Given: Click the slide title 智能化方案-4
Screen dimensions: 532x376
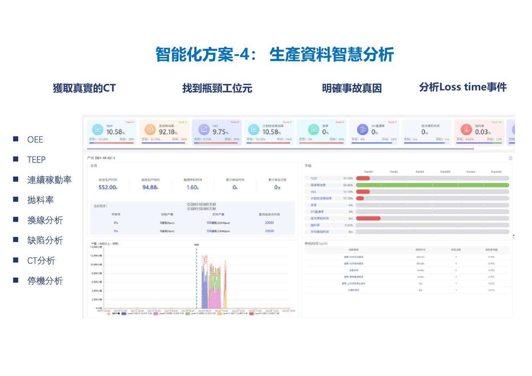Looking at the screenshot, I should 275,54.
